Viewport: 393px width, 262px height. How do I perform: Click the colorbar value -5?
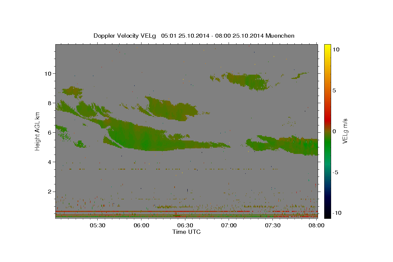(336, 172)
